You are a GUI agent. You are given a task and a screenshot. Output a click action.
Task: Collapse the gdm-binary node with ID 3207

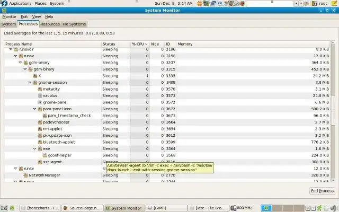point(20,63)
